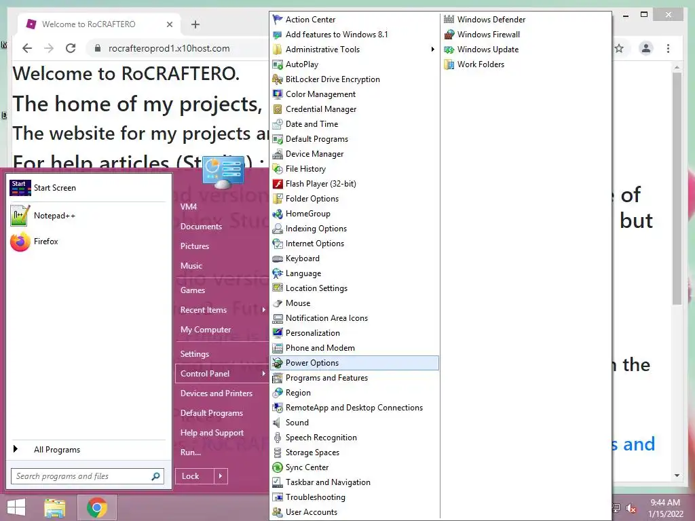695x521 pixels.
Task: Click Chrome icon in taskbar
Action: (96, 507)
